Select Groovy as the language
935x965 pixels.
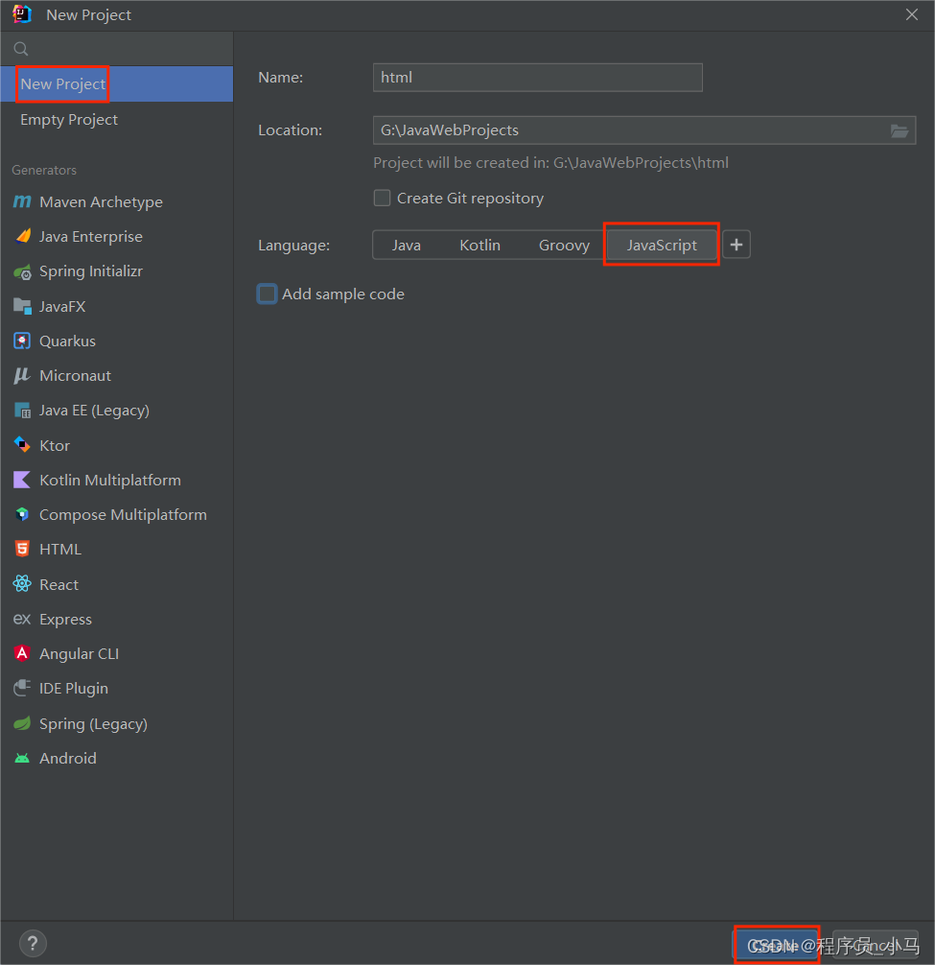tap(564, 245)
